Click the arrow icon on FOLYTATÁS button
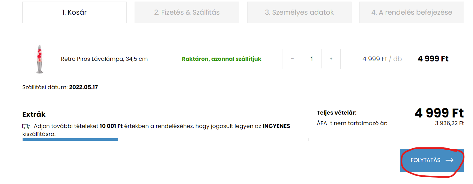473x184 pixels. 449,160
